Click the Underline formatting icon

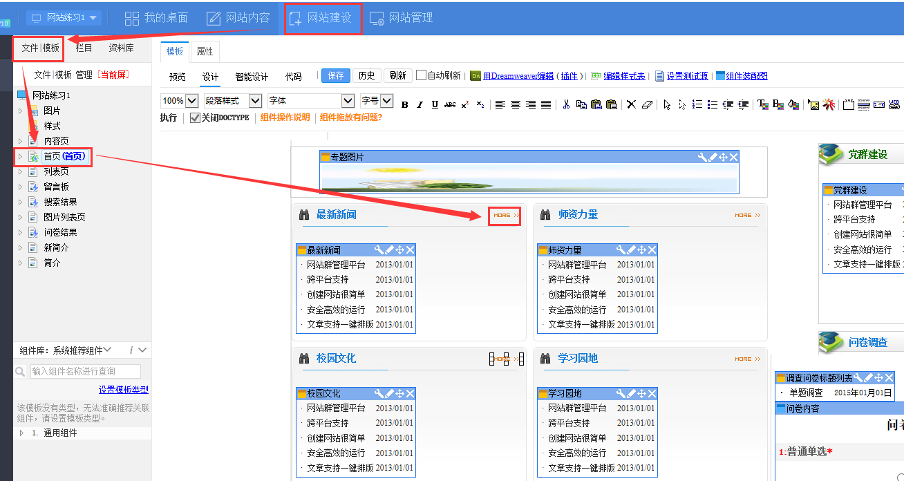435,105
